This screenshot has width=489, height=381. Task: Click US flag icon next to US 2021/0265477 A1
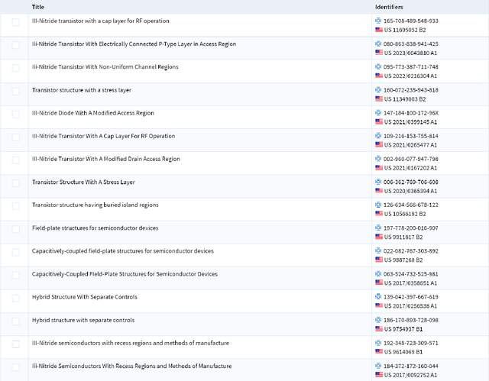coord(379,144)
